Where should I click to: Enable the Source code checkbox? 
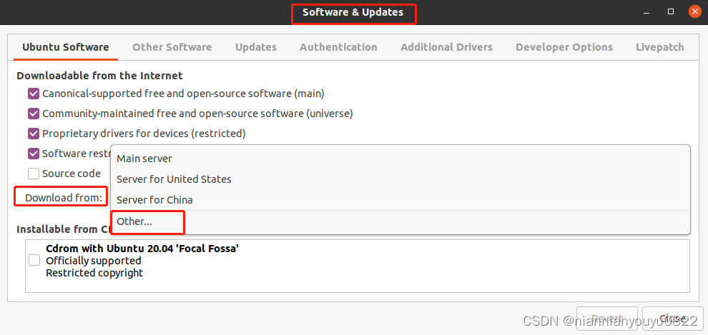point(34,173)
